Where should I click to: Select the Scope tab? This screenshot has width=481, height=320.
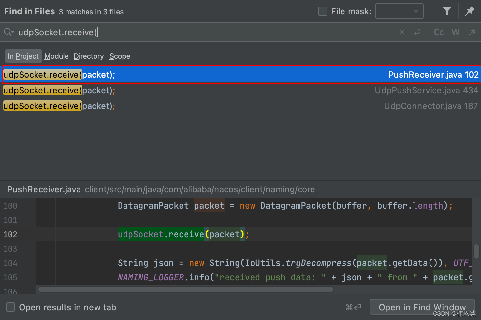point(120,56)
